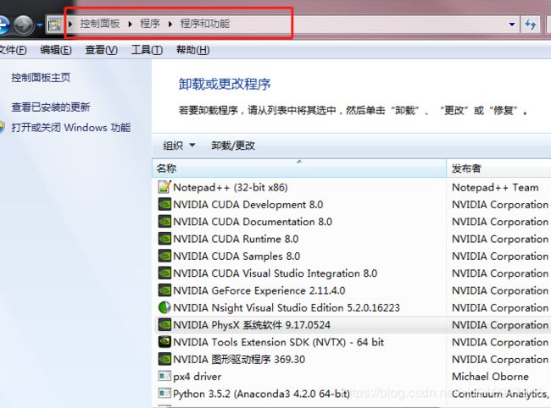This screenshot has height=408, width=551.
Task: Click the control panel icon in address bar
Action: click(54, 25)
